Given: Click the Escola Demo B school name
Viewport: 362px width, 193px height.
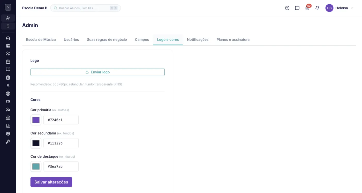Looking at the screenshot, I should 35,8.
